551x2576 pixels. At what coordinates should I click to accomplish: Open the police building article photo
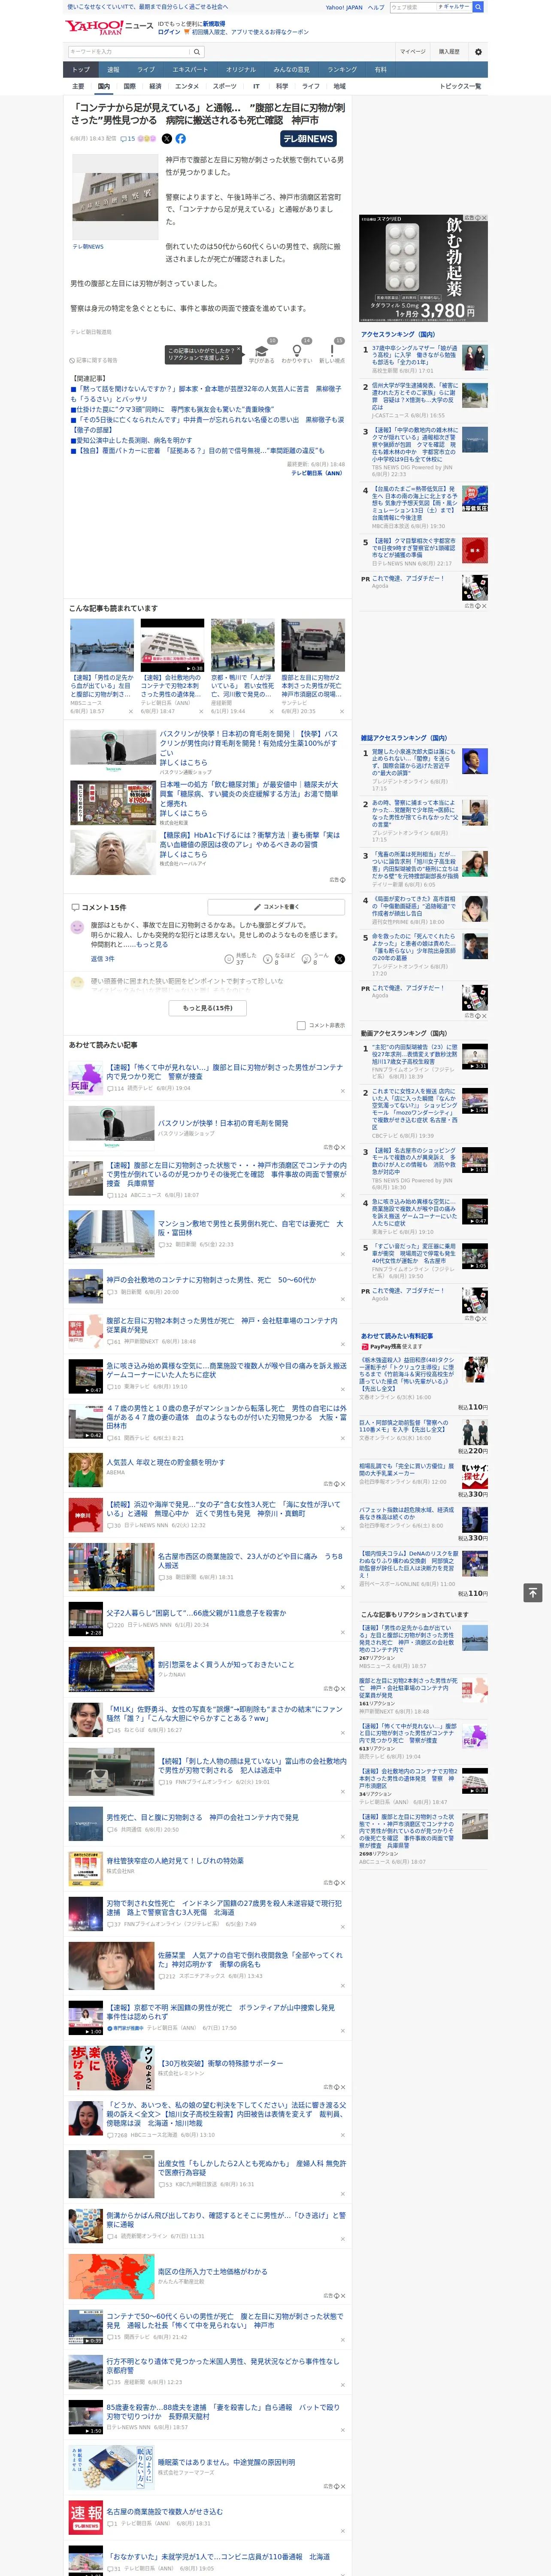pos(115,198)
